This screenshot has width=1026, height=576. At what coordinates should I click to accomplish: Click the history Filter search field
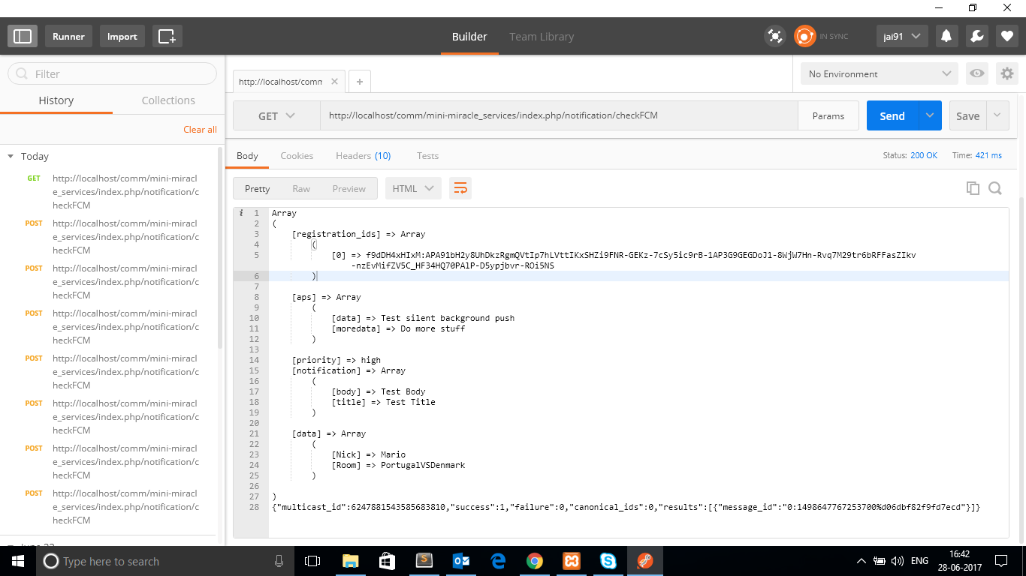pos(111,74)
